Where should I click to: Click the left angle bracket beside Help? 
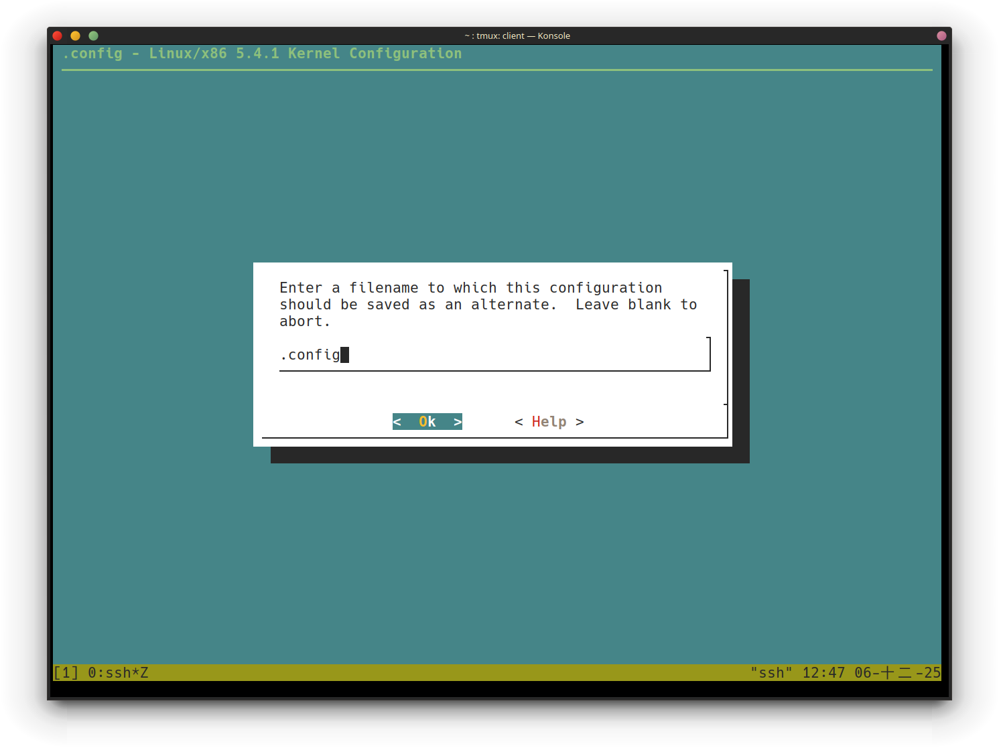click(x=519, y=422)
